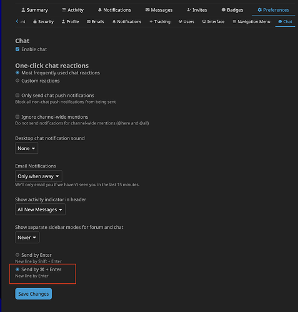The image size is (298, 312).
Task: Open the Summary tab
Action: coord(34,10)
